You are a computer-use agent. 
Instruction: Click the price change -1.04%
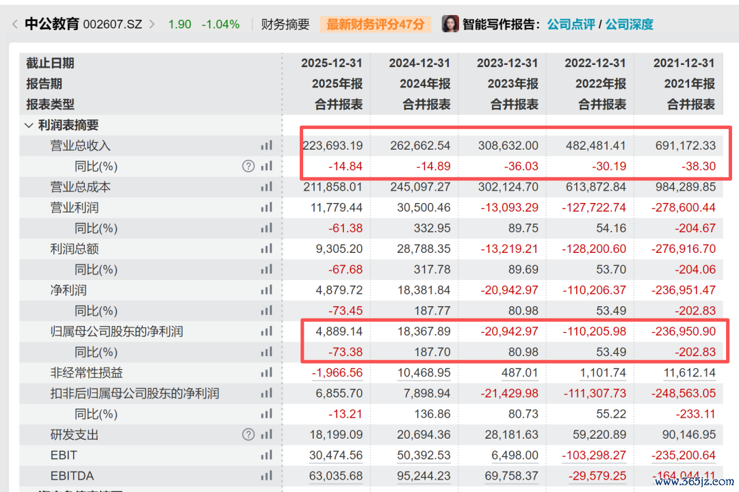click(x=220, y=25)
